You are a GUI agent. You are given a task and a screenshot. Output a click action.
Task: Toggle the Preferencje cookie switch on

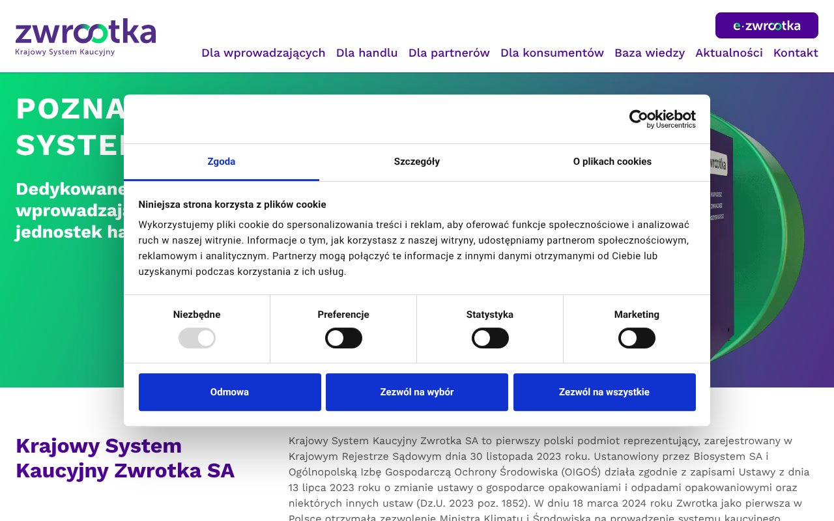(x=343, y=338)
